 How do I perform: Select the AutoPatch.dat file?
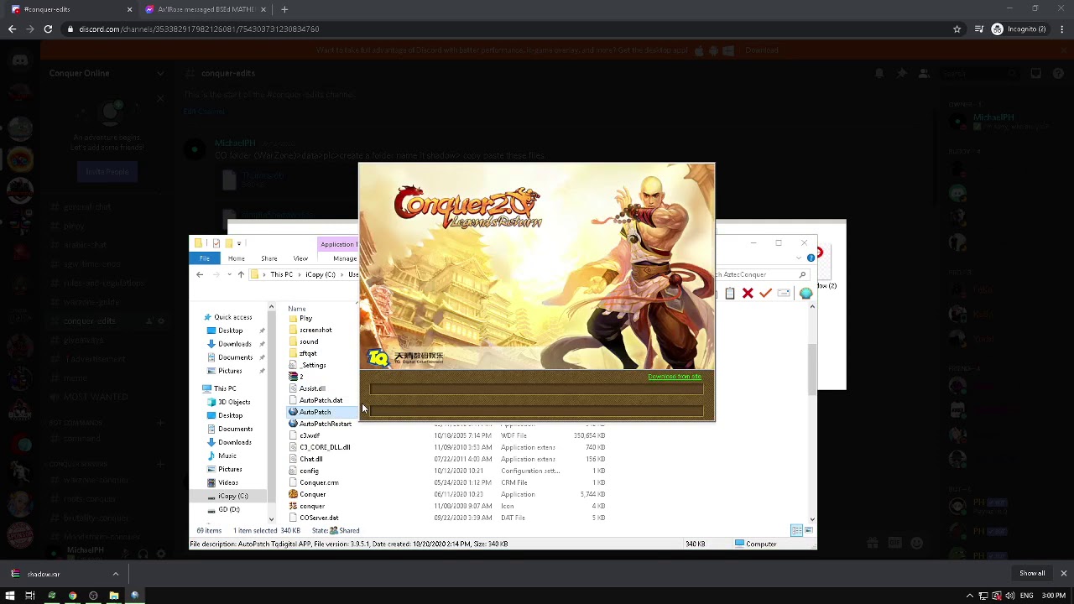coord(315,400)
